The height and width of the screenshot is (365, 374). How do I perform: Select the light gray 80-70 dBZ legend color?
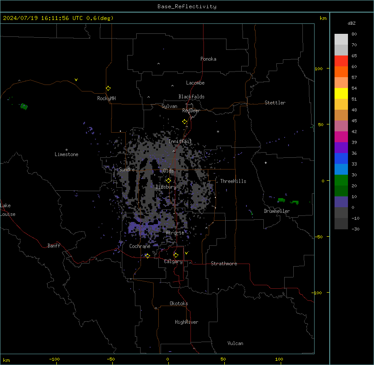(x=341, y=39)
